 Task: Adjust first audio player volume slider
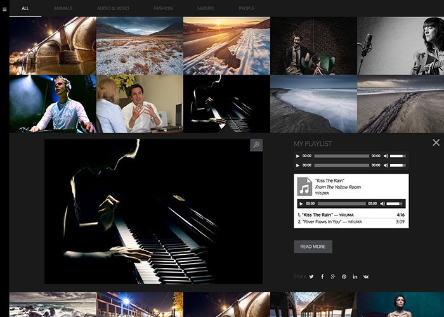[398, 156]
